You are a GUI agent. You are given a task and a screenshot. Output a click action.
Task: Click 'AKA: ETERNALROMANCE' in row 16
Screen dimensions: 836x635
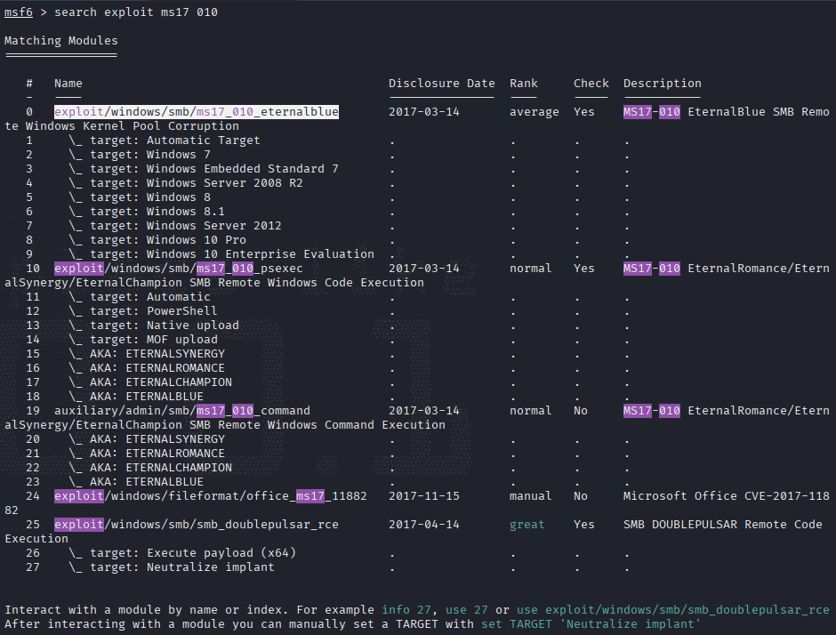pyautogui.click(x=157, y=368)
